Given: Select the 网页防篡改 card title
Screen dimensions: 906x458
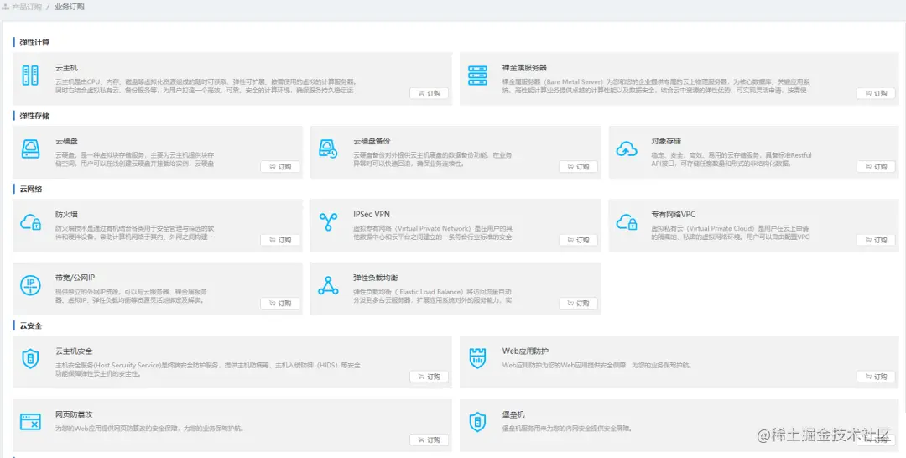Looking at the screenshot, I should pyautogui.click(x=74, y=414).
